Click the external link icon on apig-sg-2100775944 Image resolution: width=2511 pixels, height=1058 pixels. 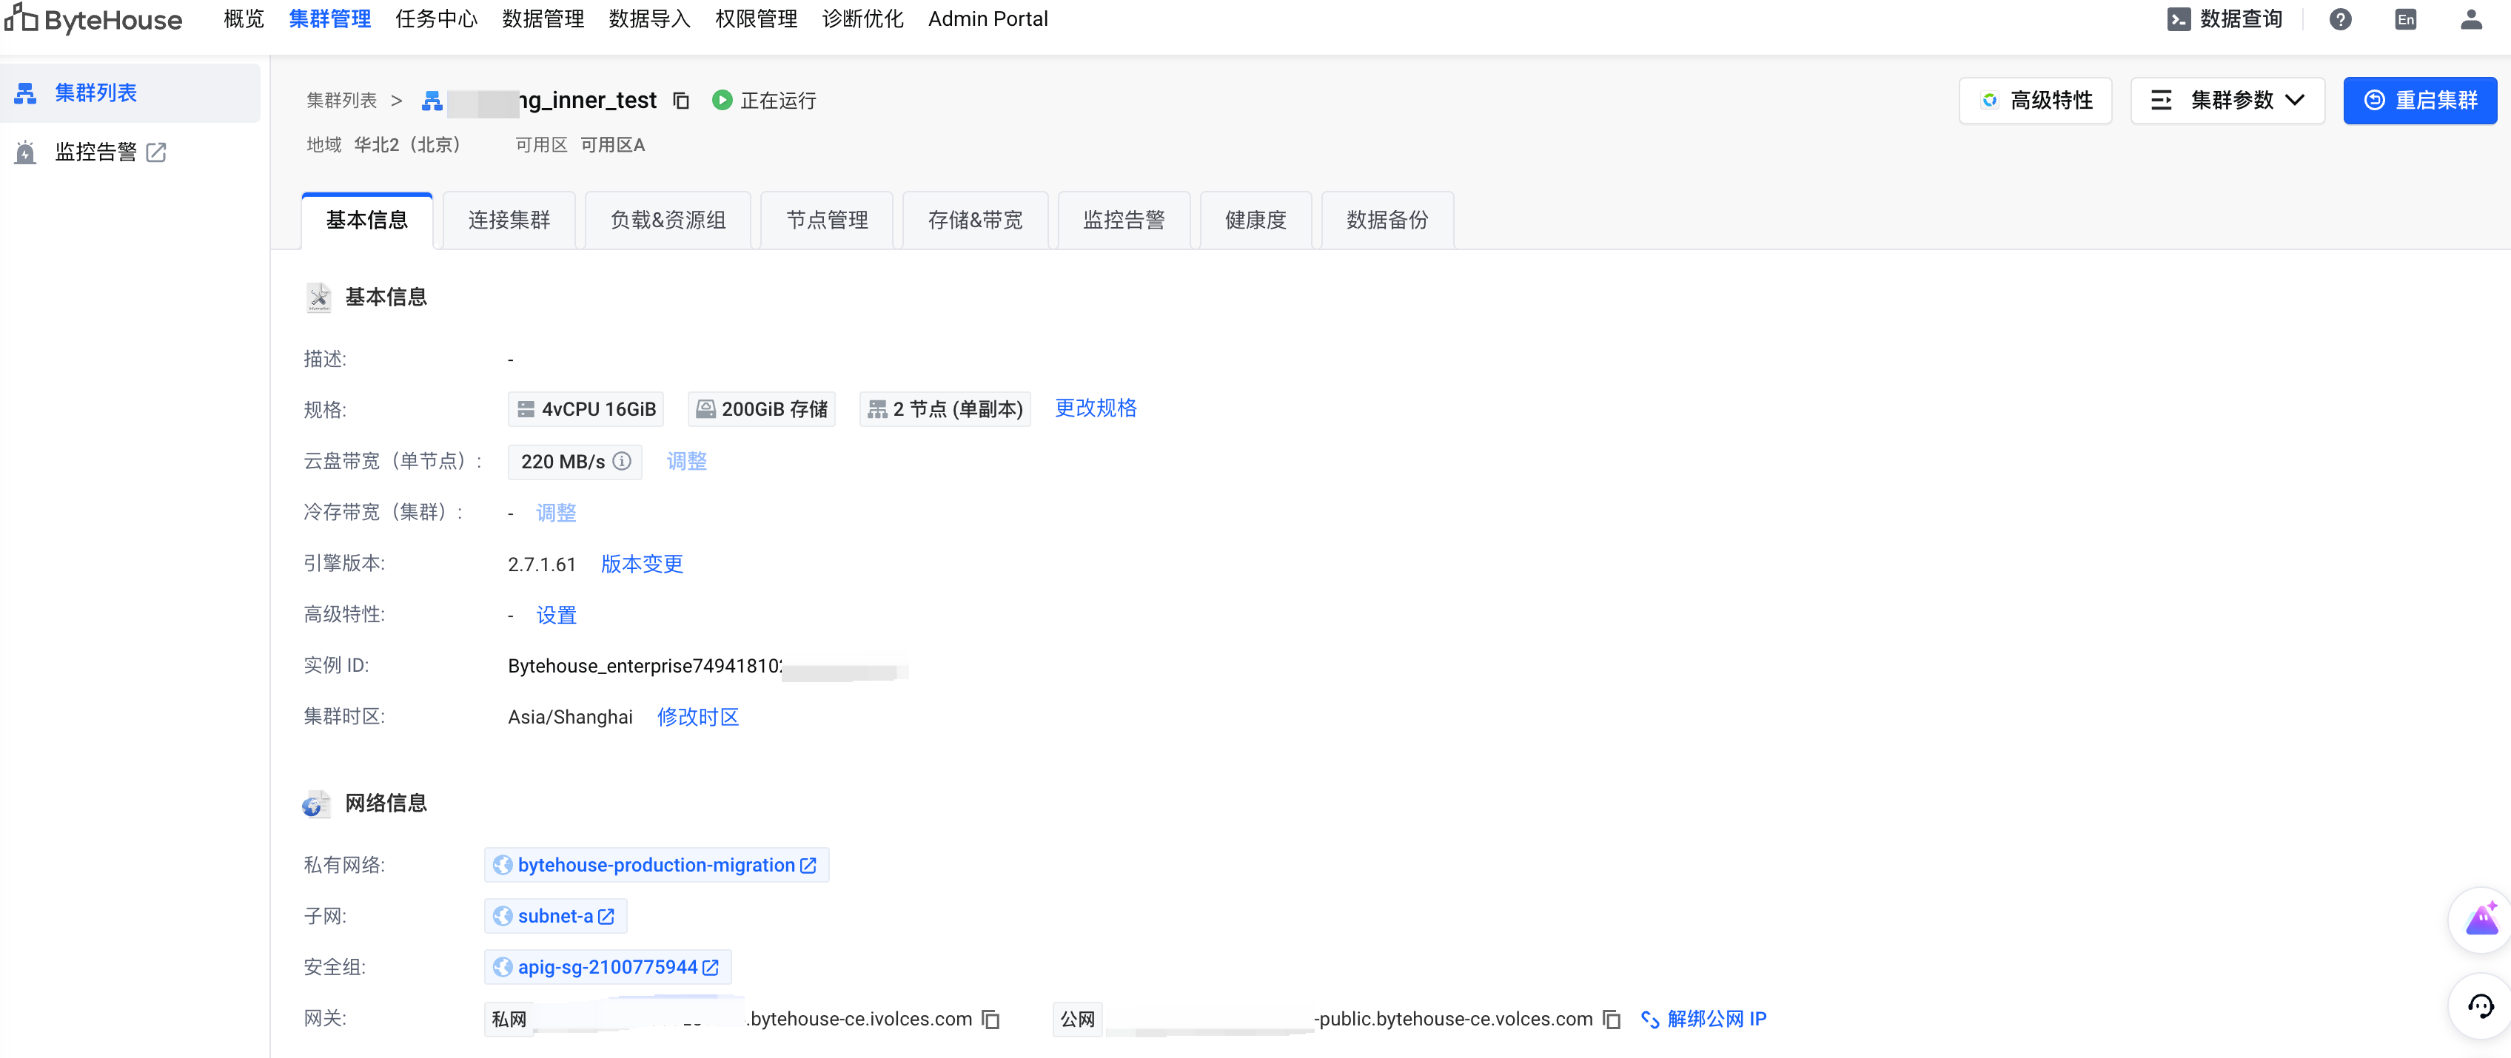point(711,968)
